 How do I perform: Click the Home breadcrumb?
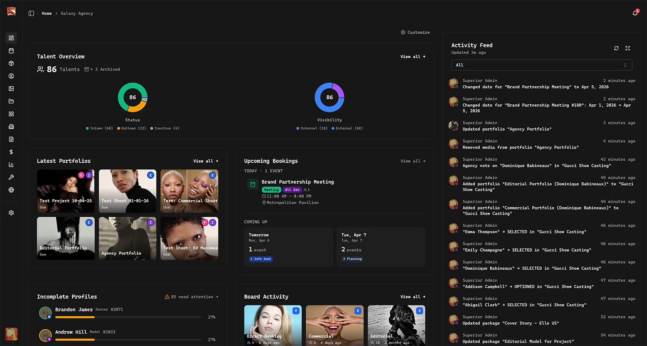point(47,13)
